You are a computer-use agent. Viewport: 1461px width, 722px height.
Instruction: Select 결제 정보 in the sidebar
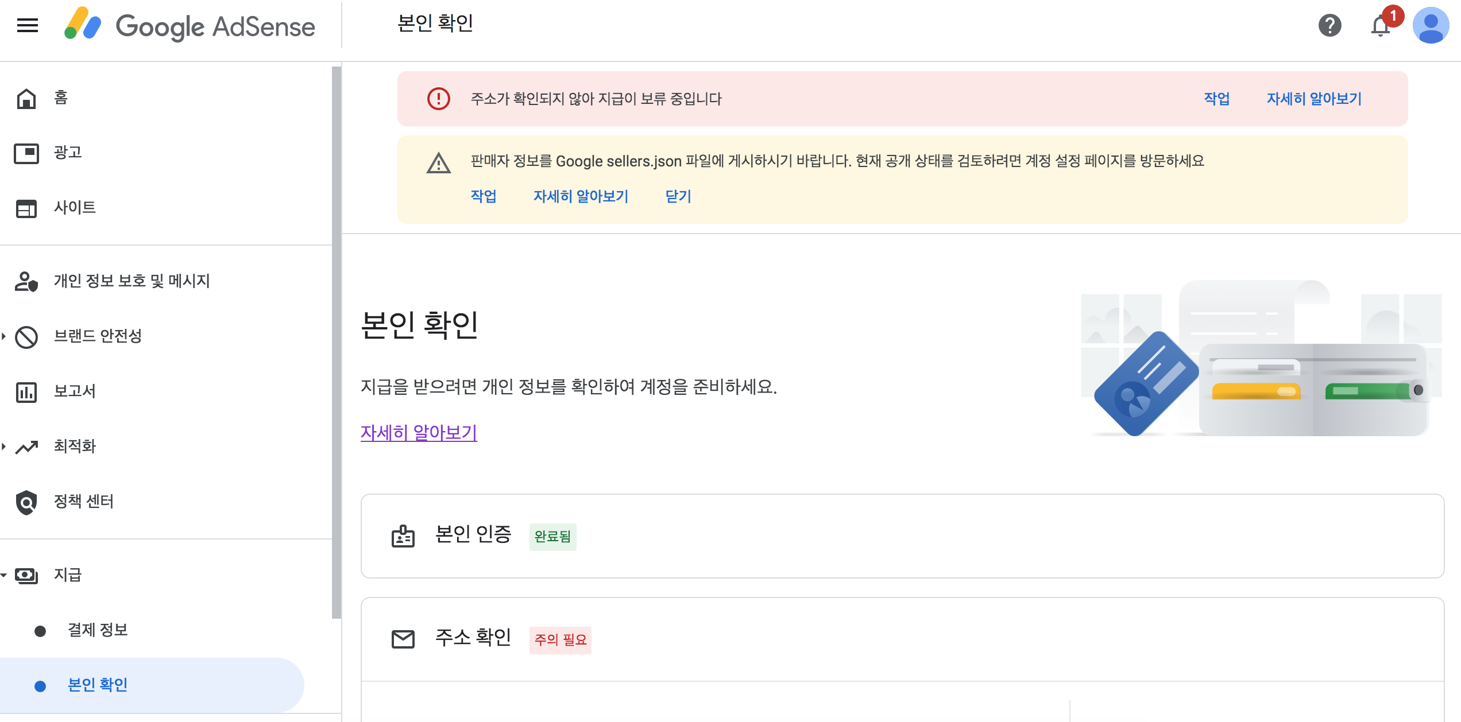pos(98,630)
